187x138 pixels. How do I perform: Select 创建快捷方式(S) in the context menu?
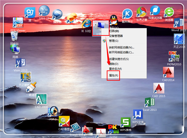tap(124, 59)
